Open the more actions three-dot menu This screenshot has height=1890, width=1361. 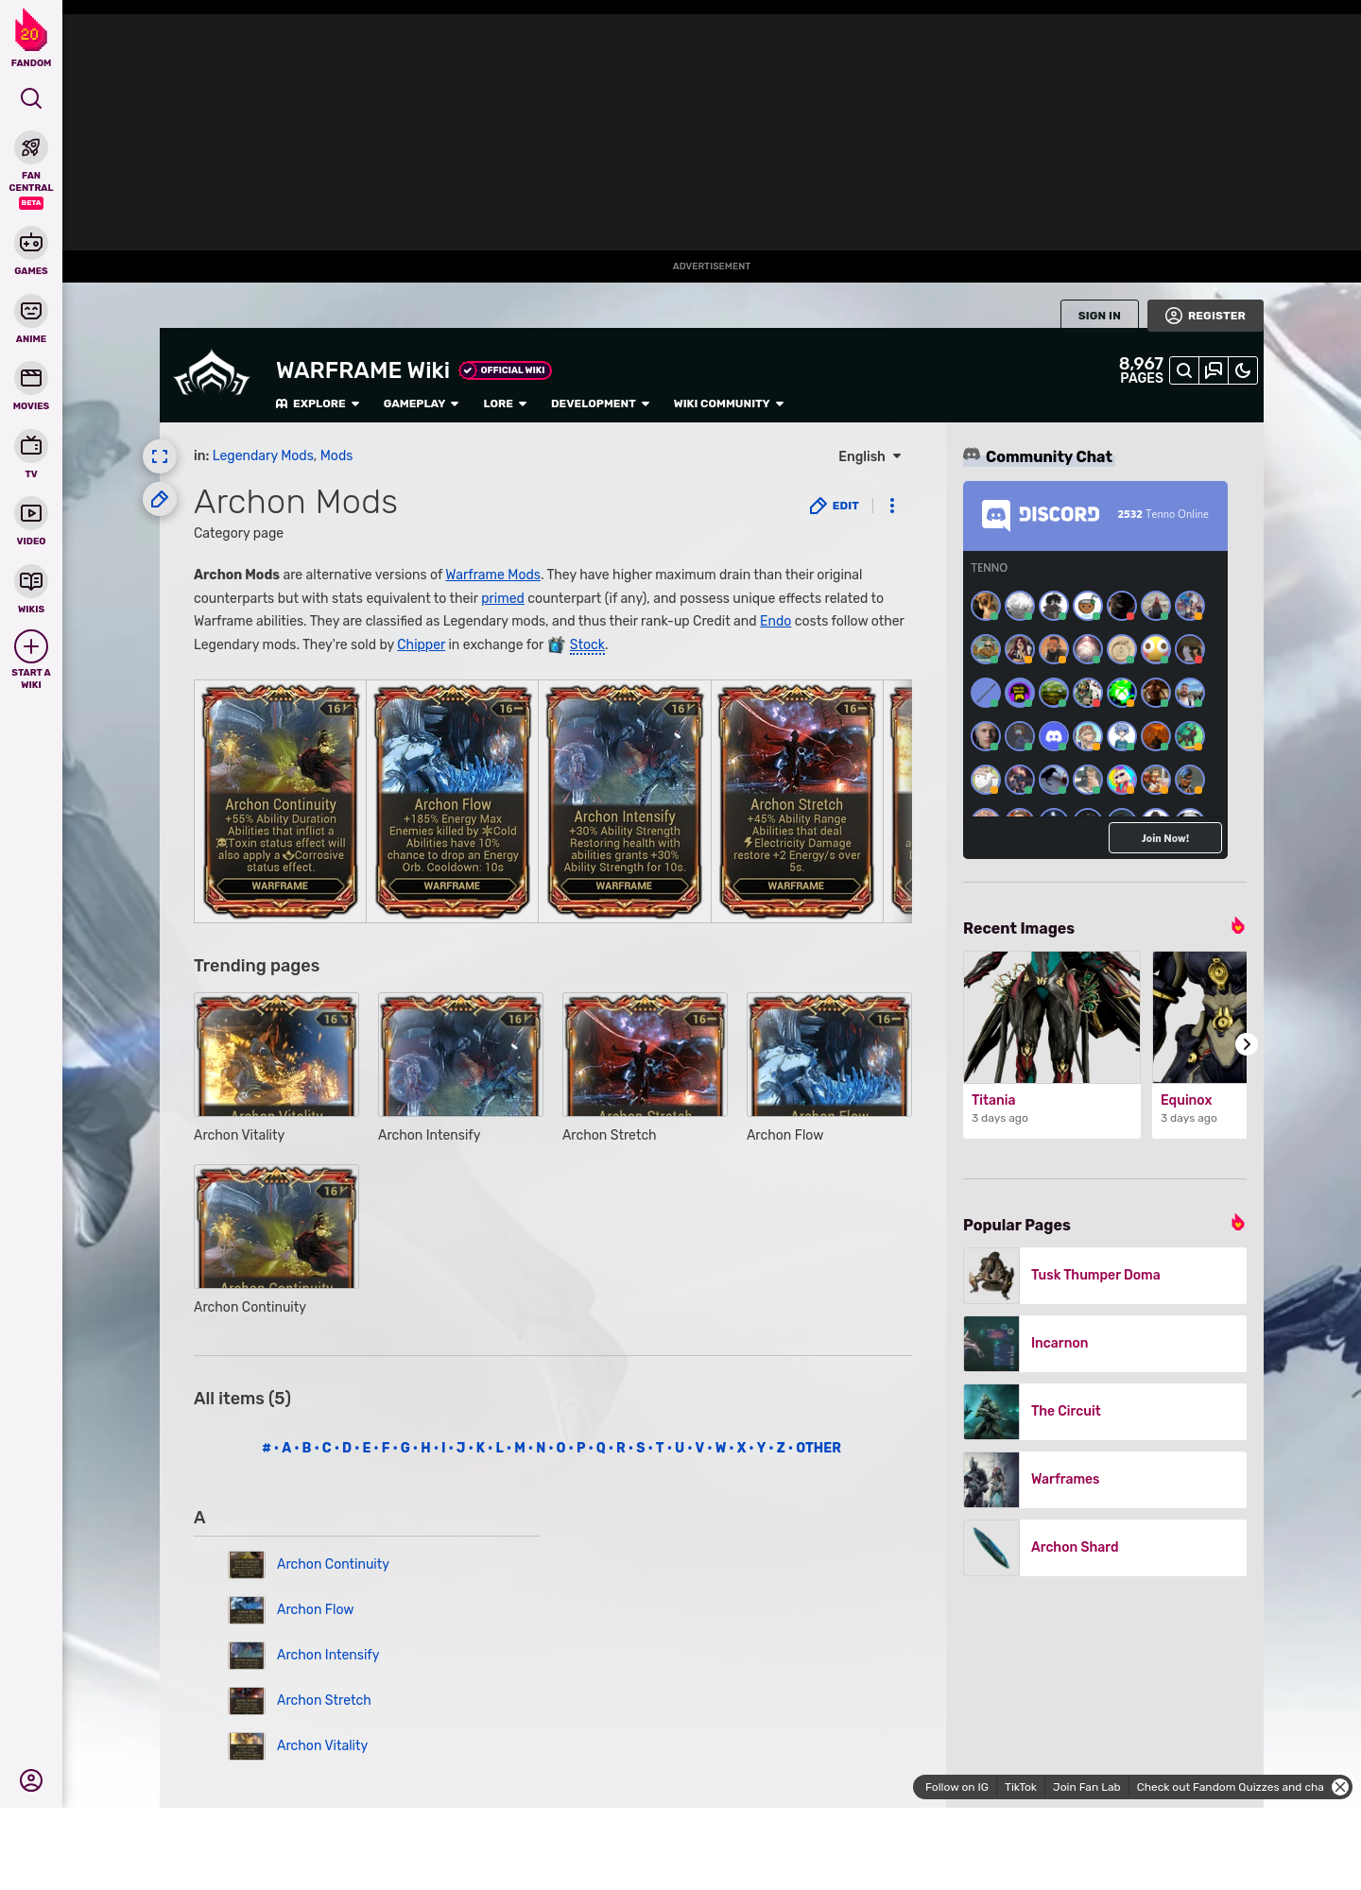[891, 506]
